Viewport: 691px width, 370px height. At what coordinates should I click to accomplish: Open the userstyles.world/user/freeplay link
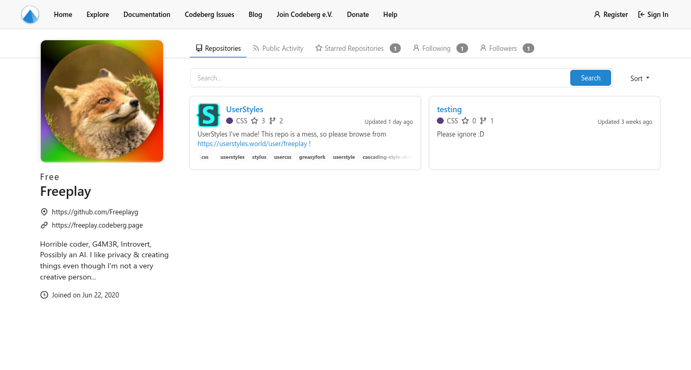tap(252, 143)
